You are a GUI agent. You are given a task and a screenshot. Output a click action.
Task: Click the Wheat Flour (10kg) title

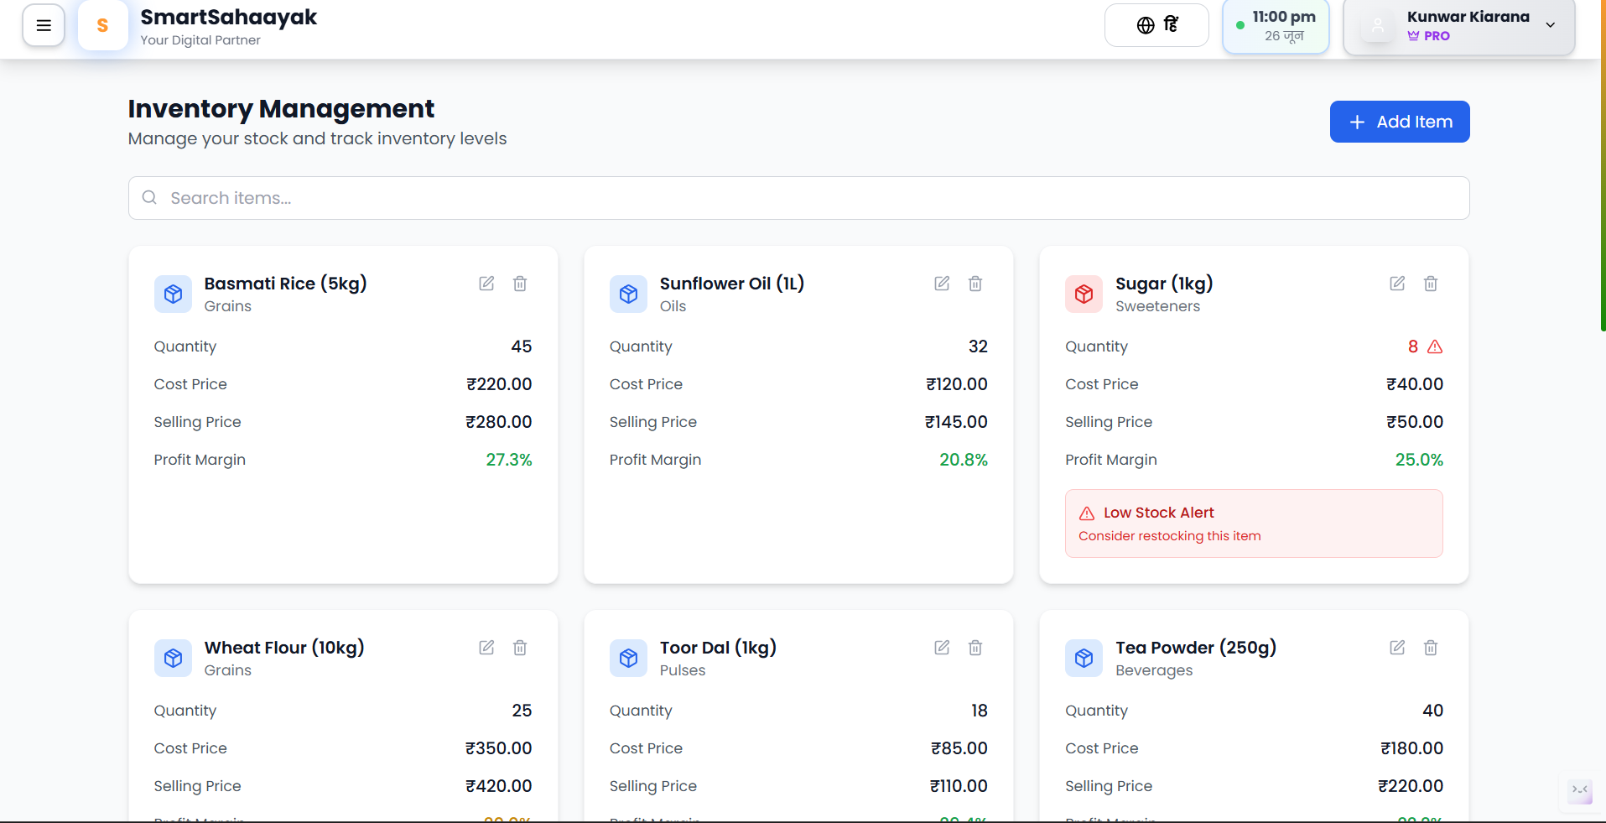[x=284, y=648]
